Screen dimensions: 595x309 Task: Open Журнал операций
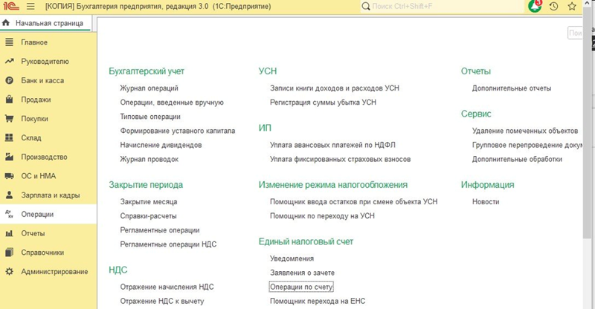tap(149, 88)
